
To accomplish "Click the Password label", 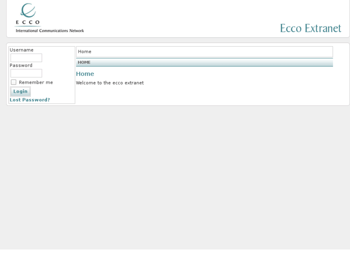I will click(x=21, y=65).
